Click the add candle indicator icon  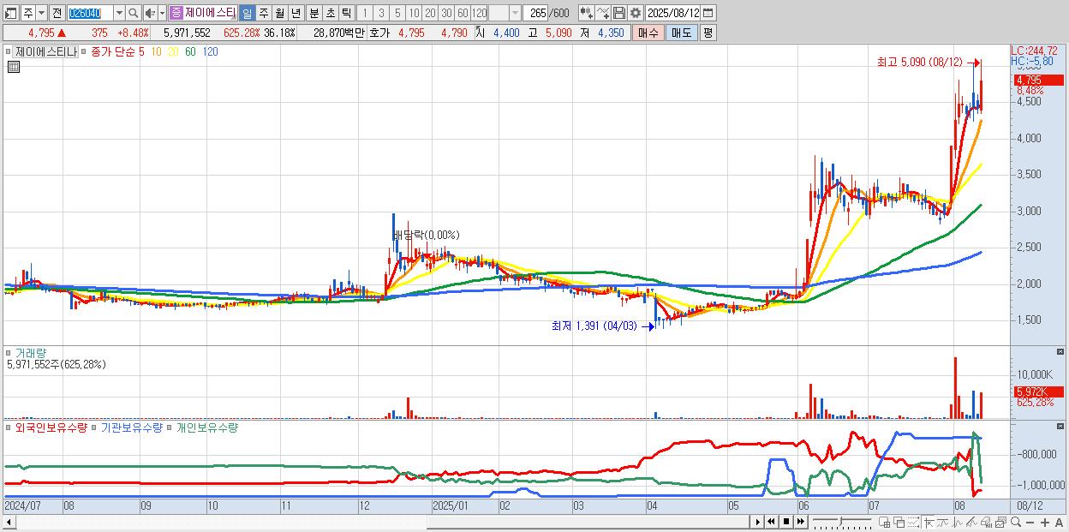587,13
